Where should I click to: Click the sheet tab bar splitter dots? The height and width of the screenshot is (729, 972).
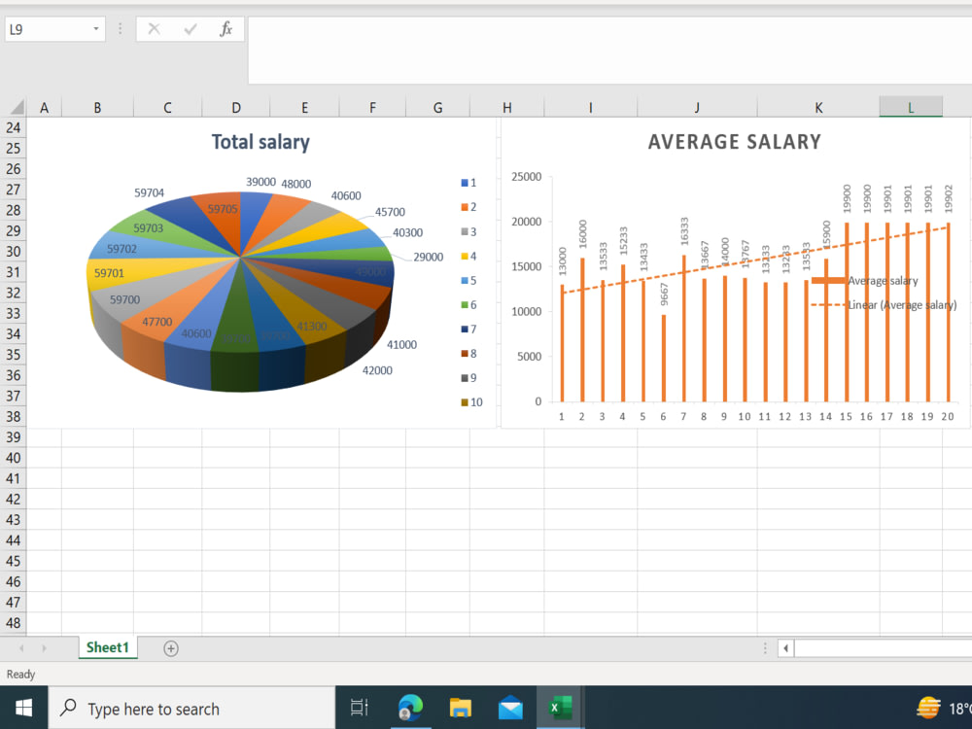click(x=765, y=648)
